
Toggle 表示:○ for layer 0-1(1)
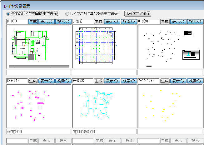coord(47,22)
